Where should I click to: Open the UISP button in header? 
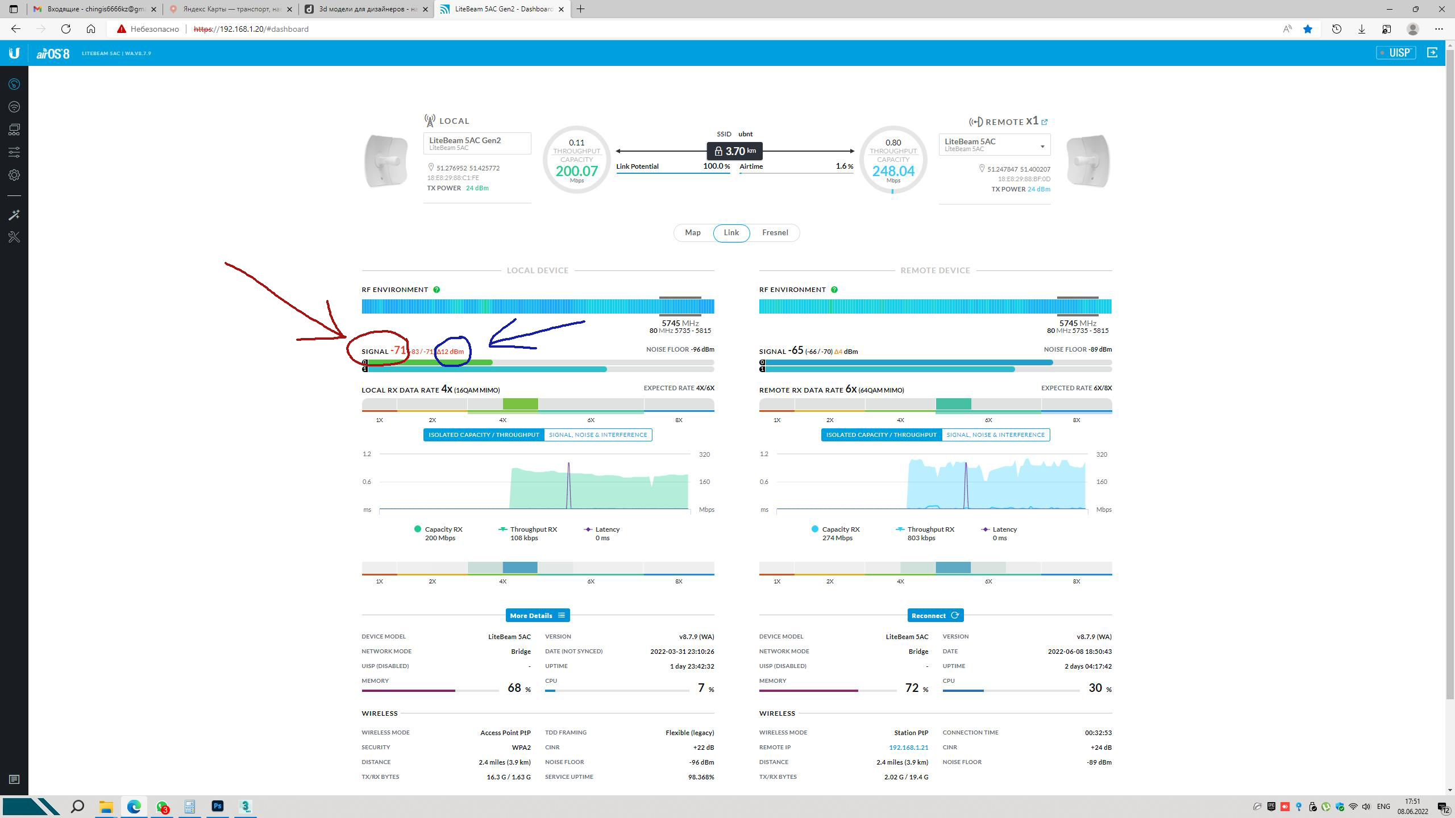pyautogui.click(x=1396, y=53)
